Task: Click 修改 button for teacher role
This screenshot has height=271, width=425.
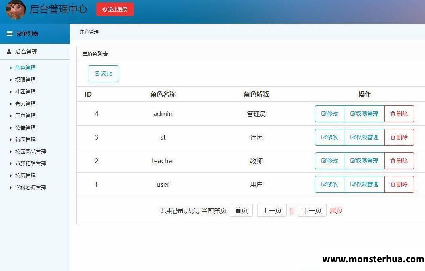Action: (330, 161)
